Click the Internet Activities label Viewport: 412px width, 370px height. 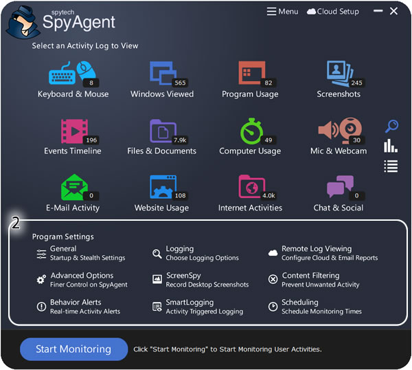click(x=250, y=208)
